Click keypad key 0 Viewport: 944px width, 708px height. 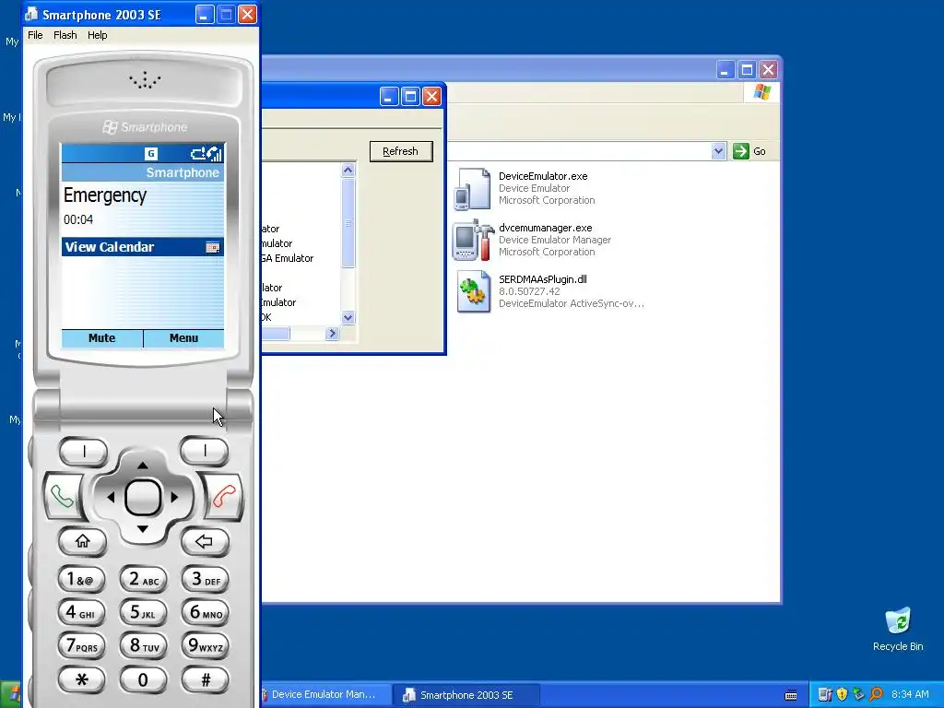tap(143, 679)
